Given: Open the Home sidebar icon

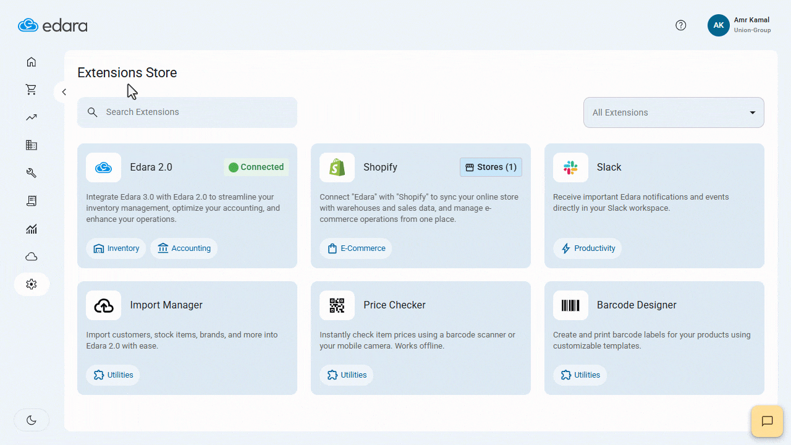Looking at the screenshot, I should [x=32, y=62].
